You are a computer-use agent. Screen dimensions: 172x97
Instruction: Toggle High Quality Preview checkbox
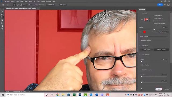click(x=153, y=23)
